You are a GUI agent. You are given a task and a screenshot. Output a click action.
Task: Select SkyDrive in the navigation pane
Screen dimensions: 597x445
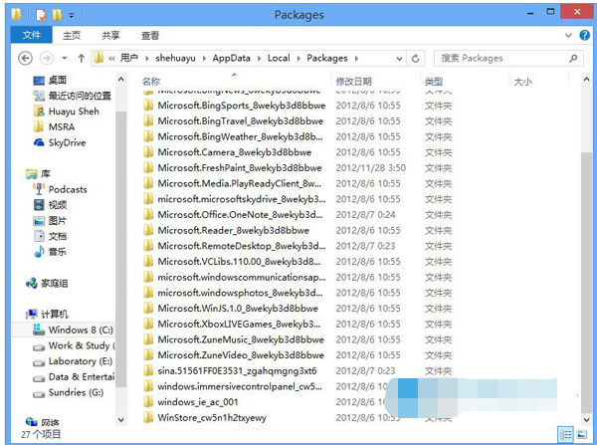point(67,142)
